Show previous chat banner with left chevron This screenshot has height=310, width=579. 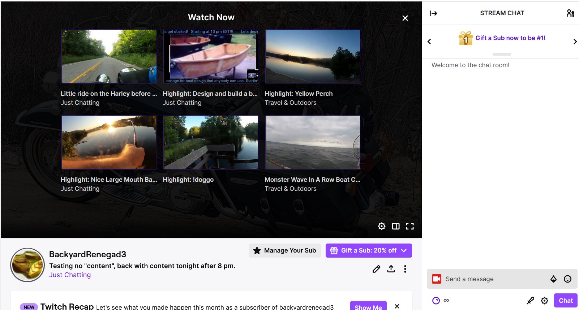[429, 42]
